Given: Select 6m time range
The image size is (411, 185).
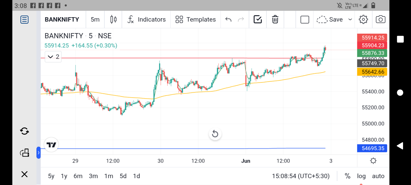Looking at the screenshot, I should click(78, 176).
